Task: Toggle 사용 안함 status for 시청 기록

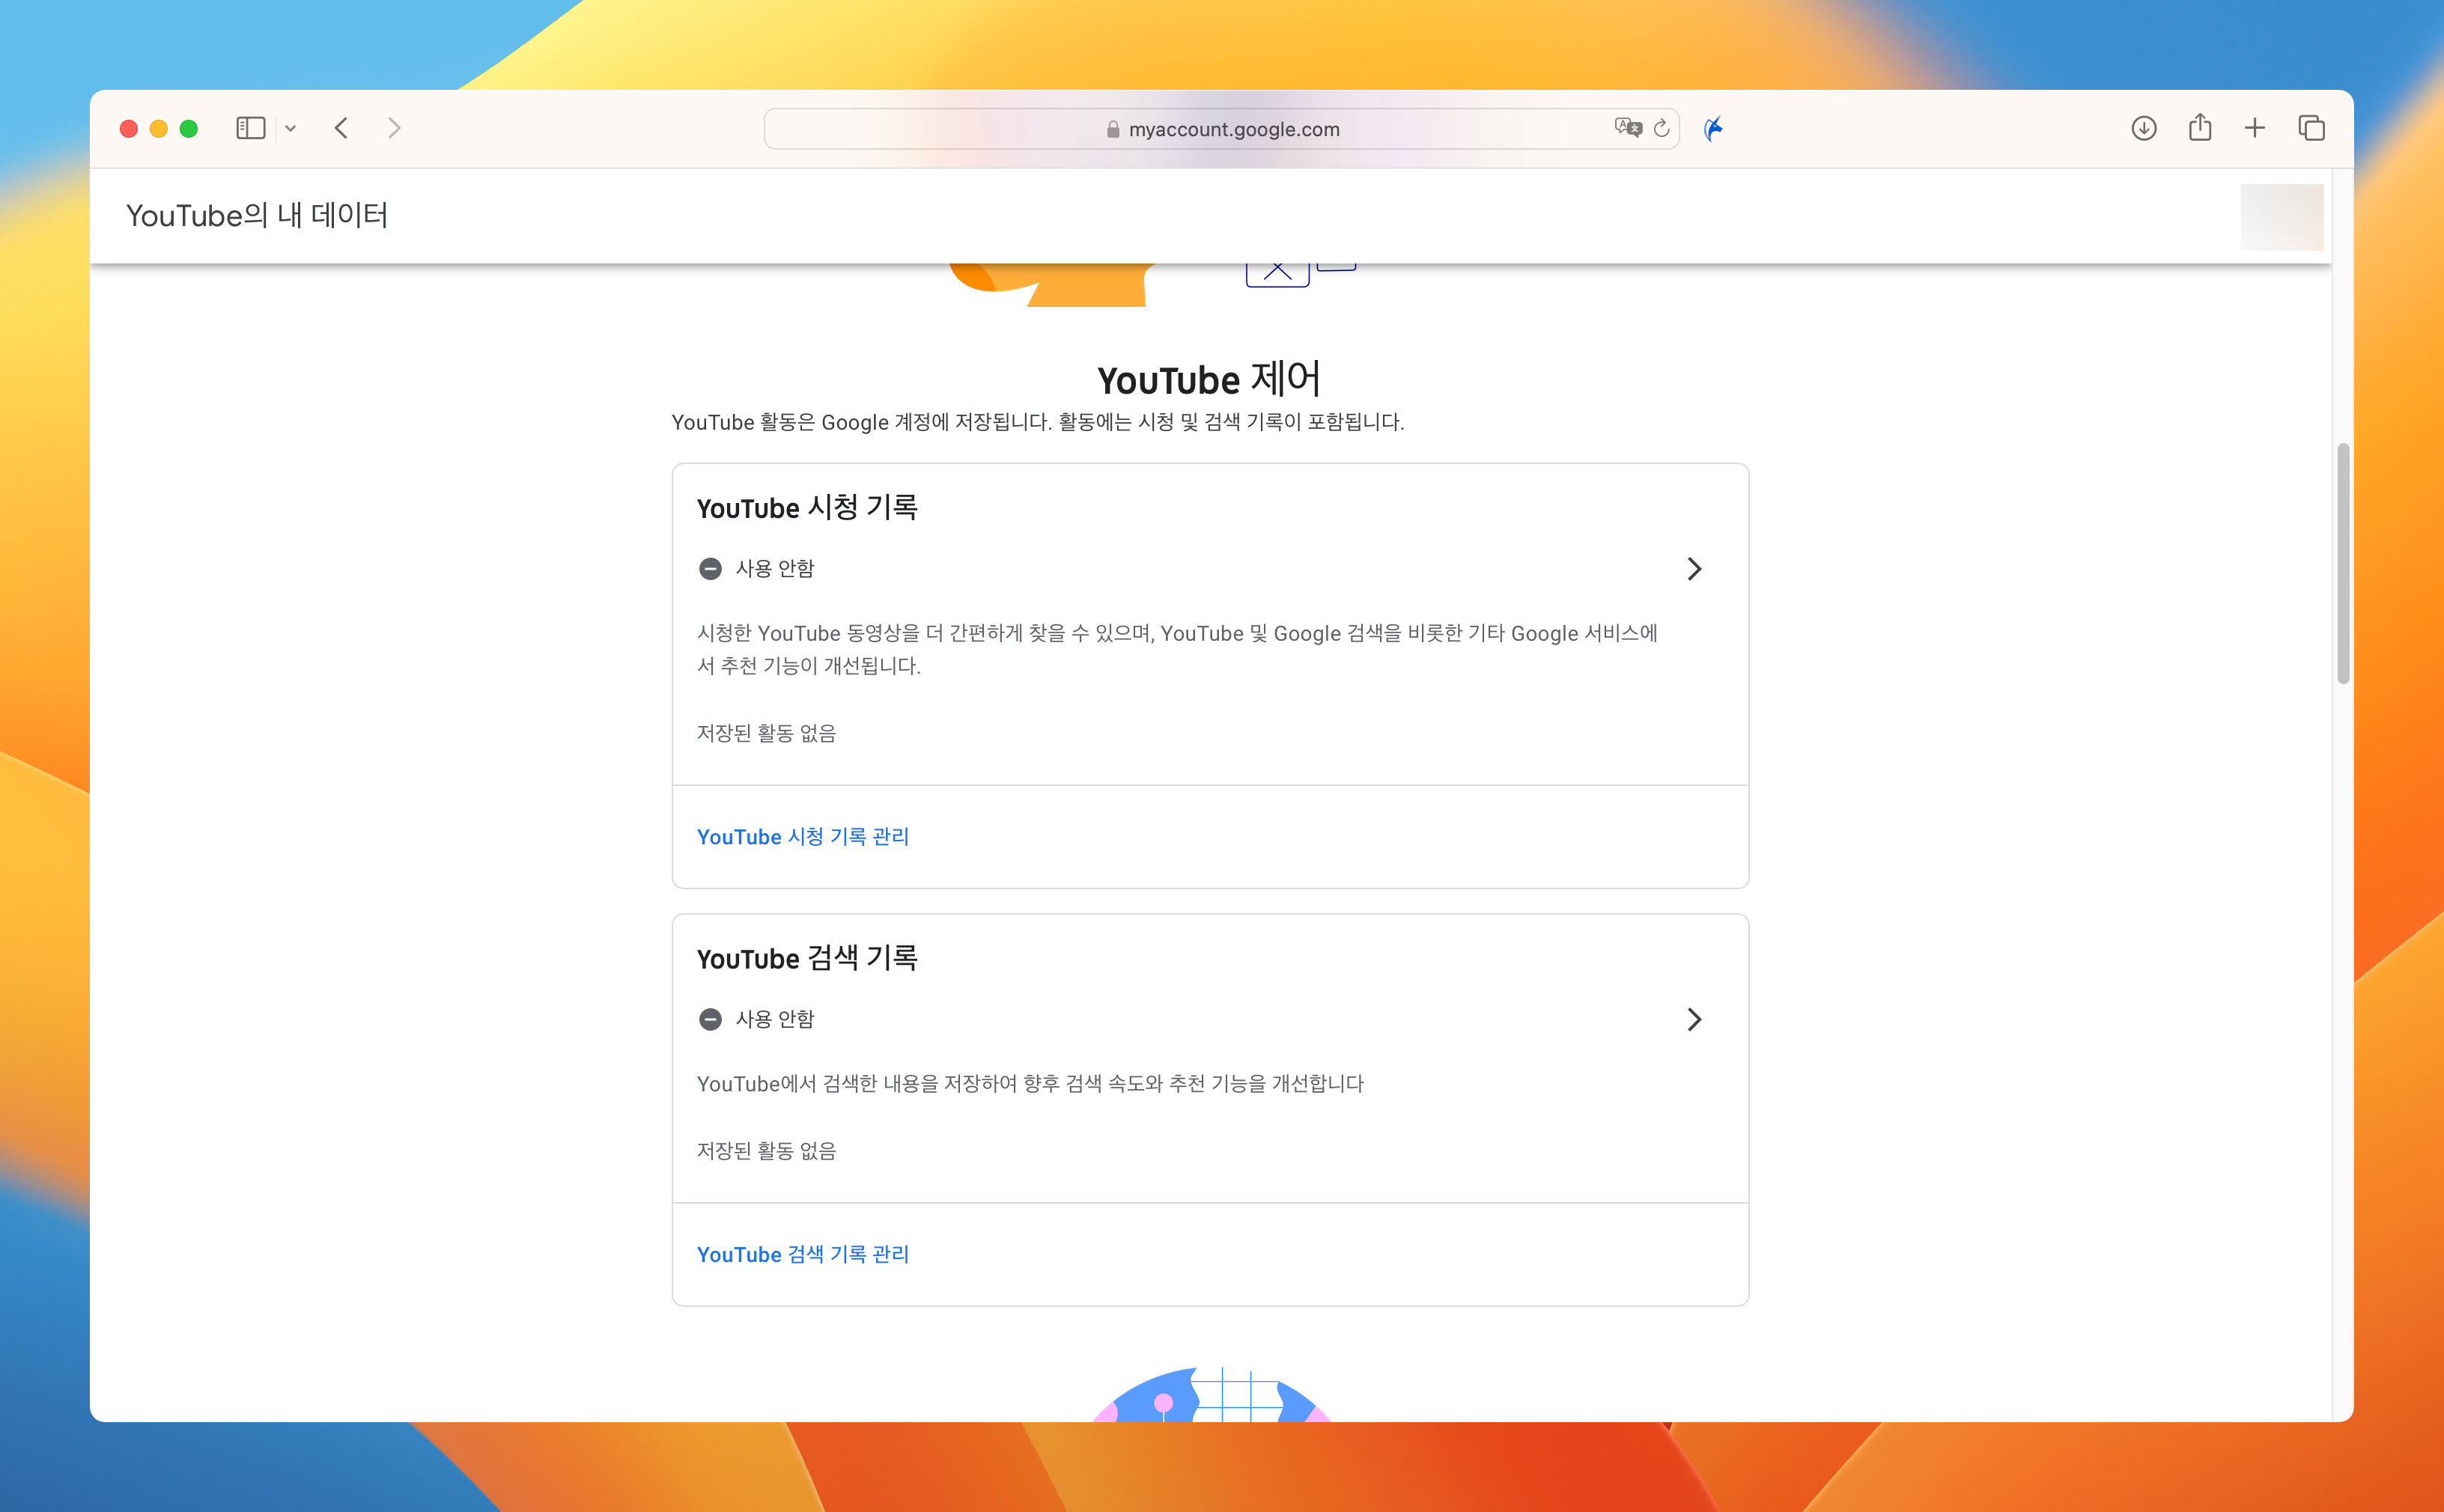Action: (x=773, y=569)
